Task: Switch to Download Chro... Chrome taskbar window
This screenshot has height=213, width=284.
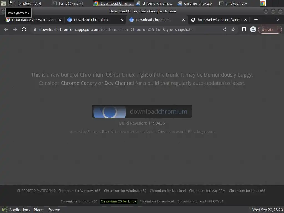Action: click(113, 3)
